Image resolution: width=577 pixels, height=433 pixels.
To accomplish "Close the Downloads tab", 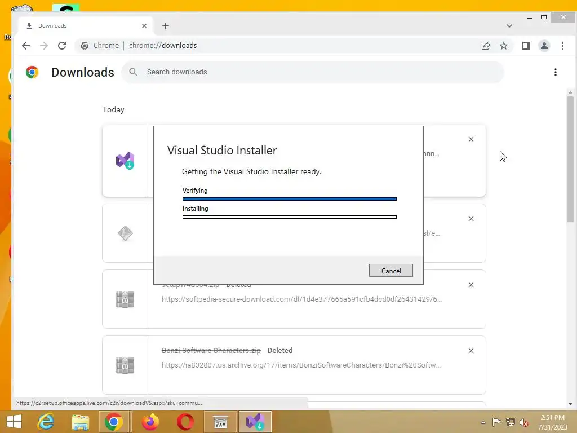I will [x=144, y=26].
